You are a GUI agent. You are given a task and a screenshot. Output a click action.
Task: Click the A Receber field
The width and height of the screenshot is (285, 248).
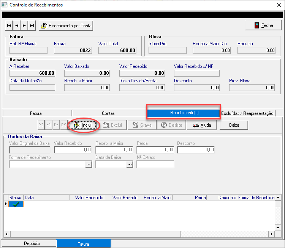pos(32,73)
